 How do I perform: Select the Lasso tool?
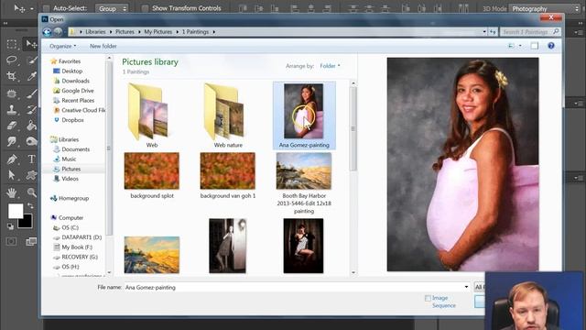[12, 60]
